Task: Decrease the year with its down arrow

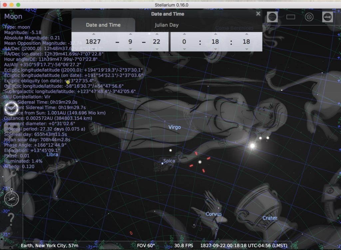Action: (94, 49)
